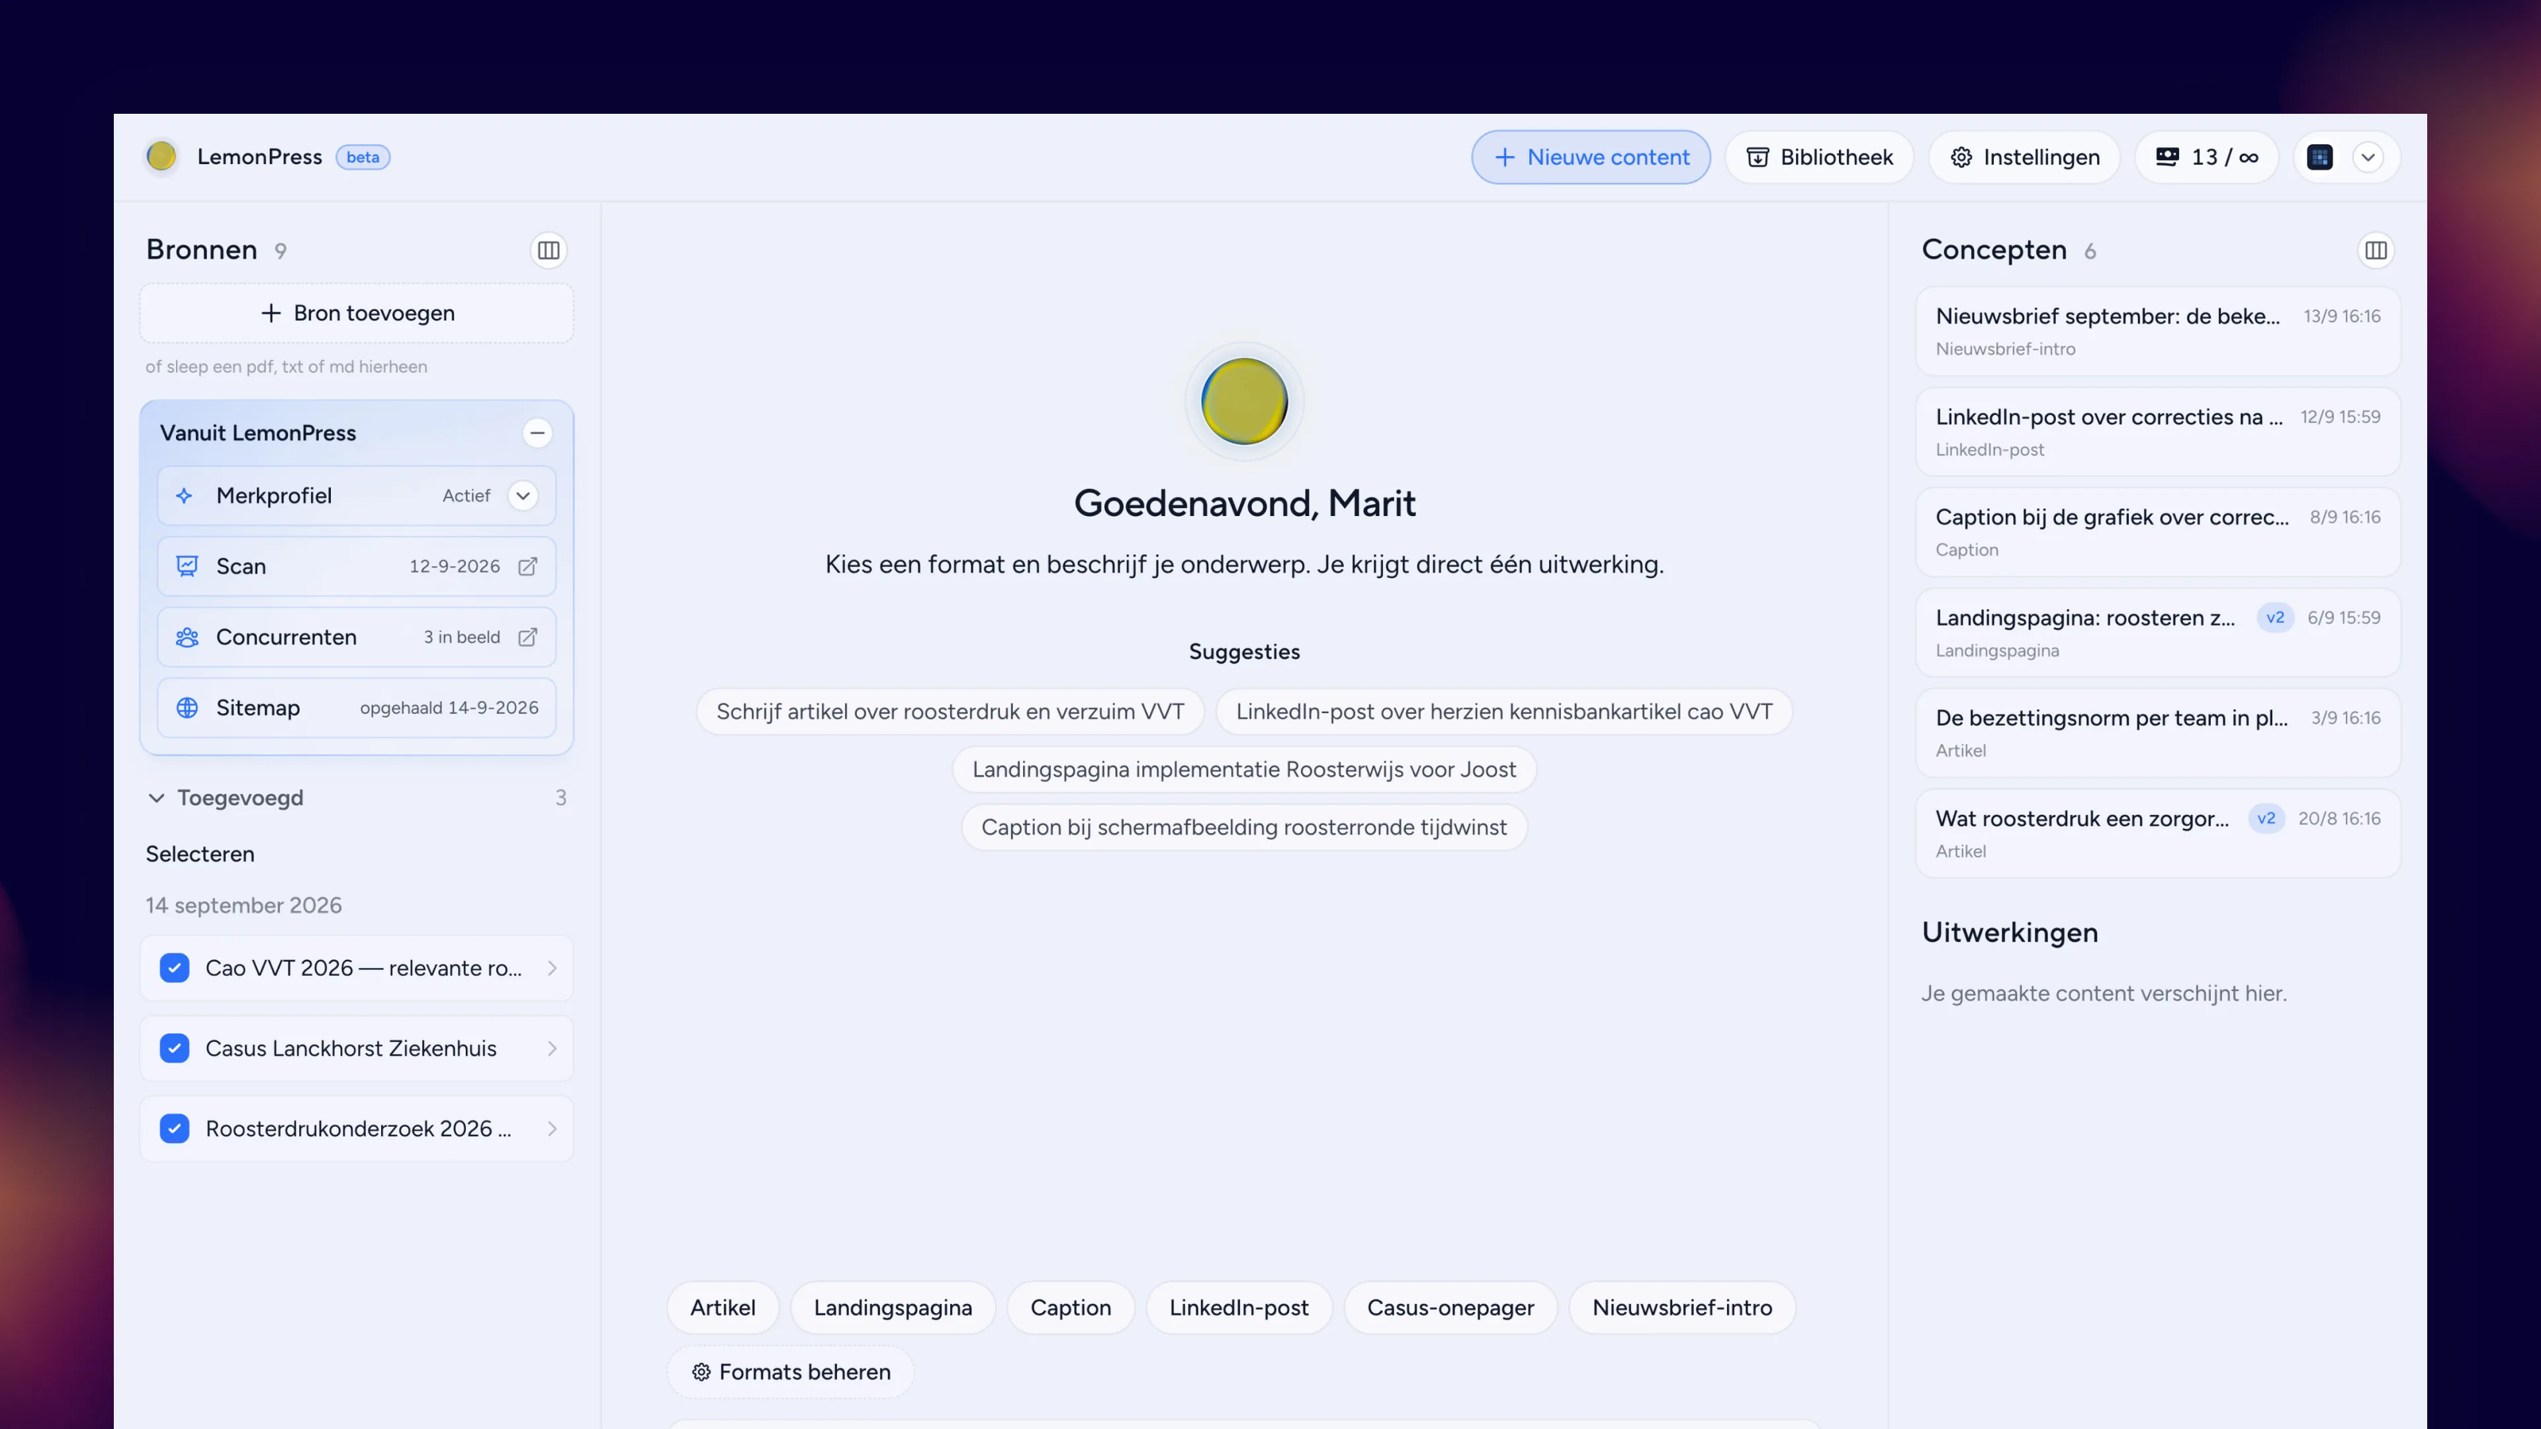Click Bron toevoegen button
Image resolution: width=2541 pixels, height=1429 pixels.
357,314
